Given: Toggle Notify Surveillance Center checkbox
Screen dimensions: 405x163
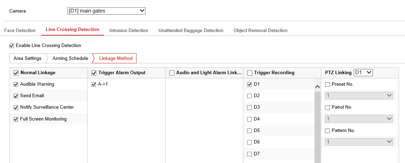Looking at the screenshot, I should [16, 107].
